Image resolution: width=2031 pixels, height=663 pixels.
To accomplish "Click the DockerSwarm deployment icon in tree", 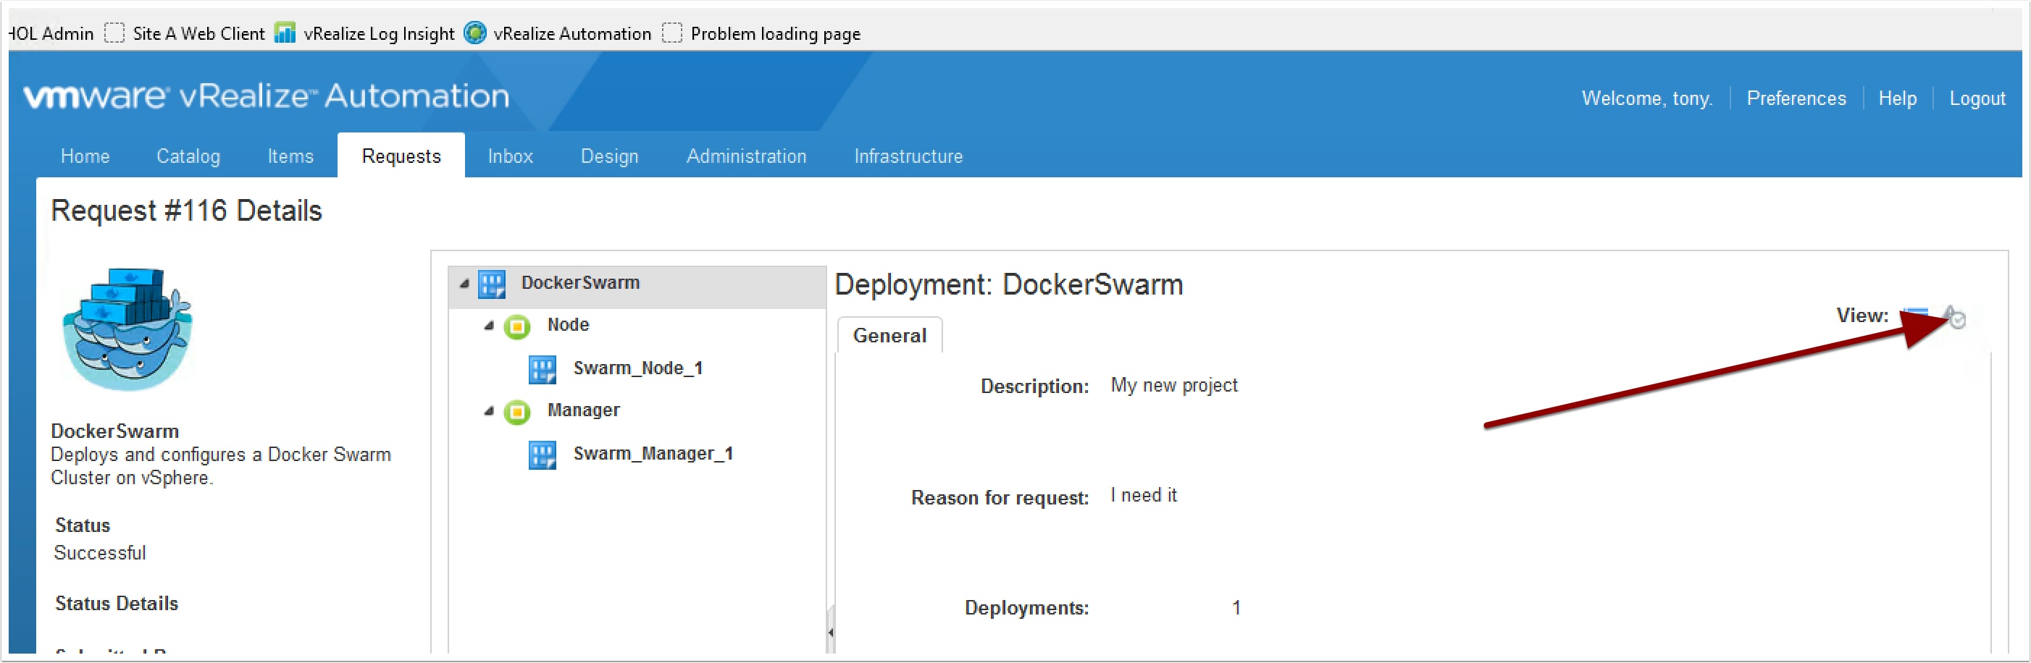I will tap(492, 284).
